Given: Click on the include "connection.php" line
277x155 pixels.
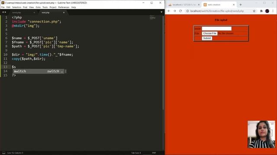Looking at the screenshot, I should point(36,22).
